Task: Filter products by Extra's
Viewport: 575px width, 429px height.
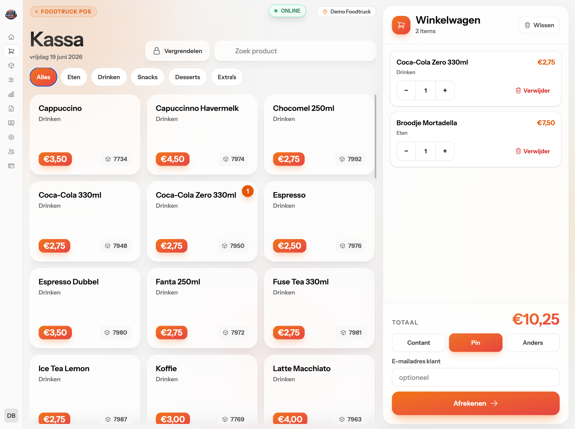Action: [x=227, y=77]
